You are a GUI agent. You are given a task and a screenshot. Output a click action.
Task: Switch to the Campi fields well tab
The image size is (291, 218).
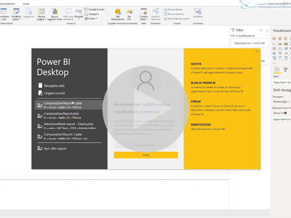pos(277,70)
